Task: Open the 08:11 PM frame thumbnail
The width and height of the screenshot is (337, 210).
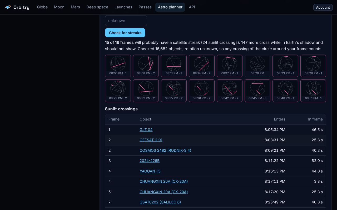Action: point(174,66)
